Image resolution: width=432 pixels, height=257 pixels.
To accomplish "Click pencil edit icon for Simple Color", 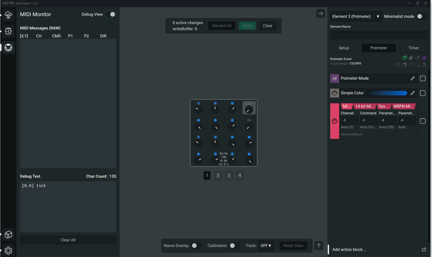I will pos(412,93).
